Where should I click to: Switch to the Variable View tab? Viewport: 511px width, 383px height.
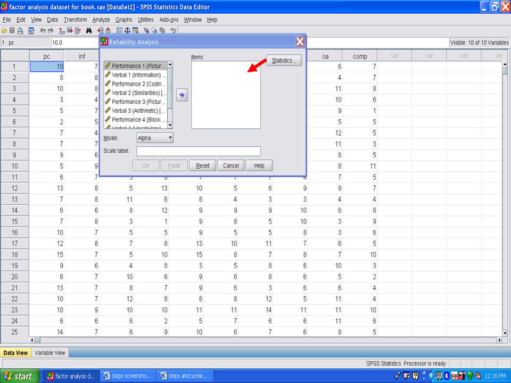coord(50,353)
